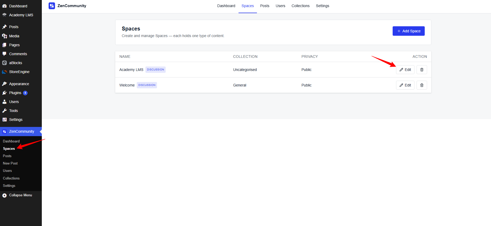Open WordPress Dashboard sidebar icon
491x226 pixels.
[4, 6]
